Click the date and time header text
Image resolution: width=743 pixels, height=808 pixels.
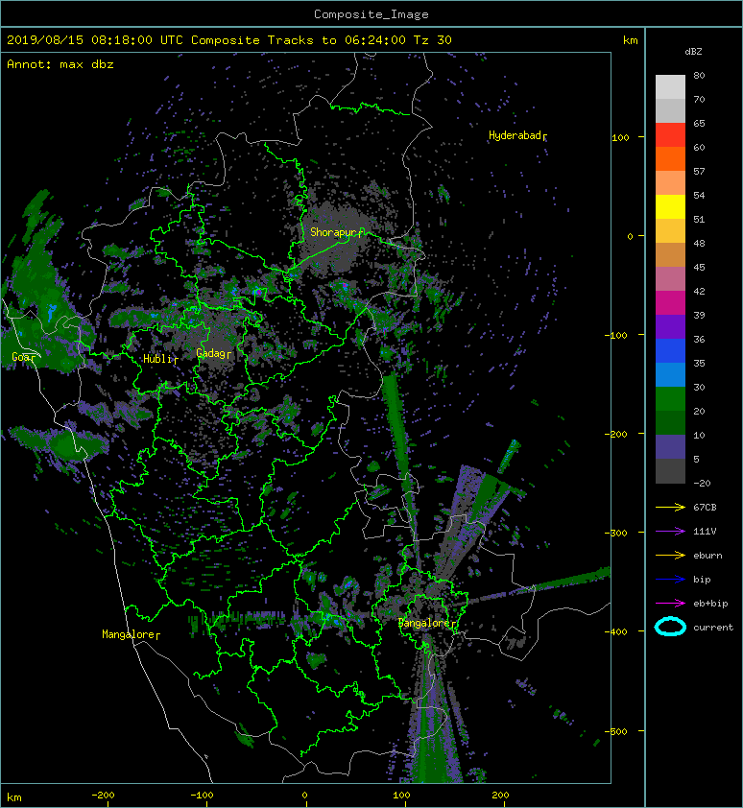click(x=229, y=40)
